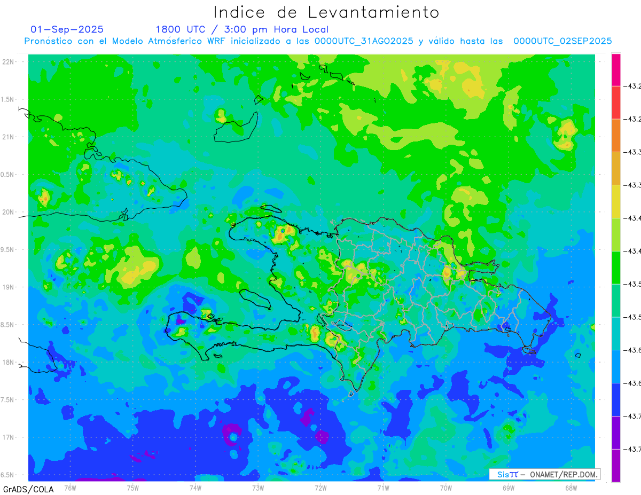Click the 'SisTT – ONAMET/REP.DOM.' label box
641x495 pixels.
544,474
